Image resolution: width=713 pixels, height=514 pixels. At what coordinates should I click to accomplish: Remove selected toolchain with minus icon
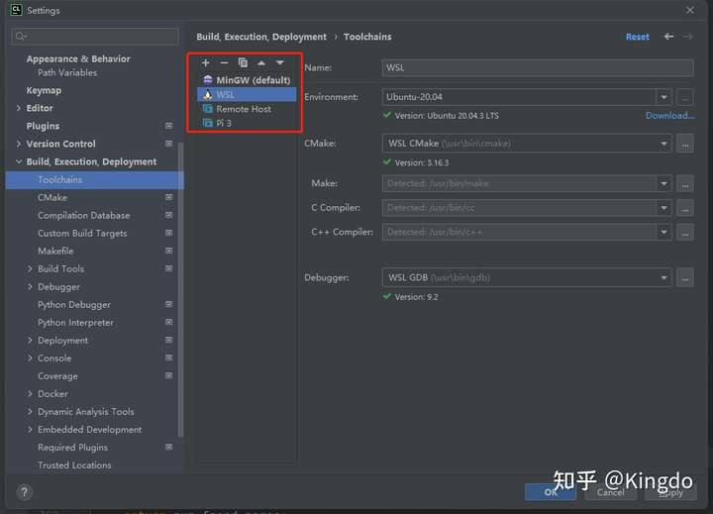tap(224, 62)
